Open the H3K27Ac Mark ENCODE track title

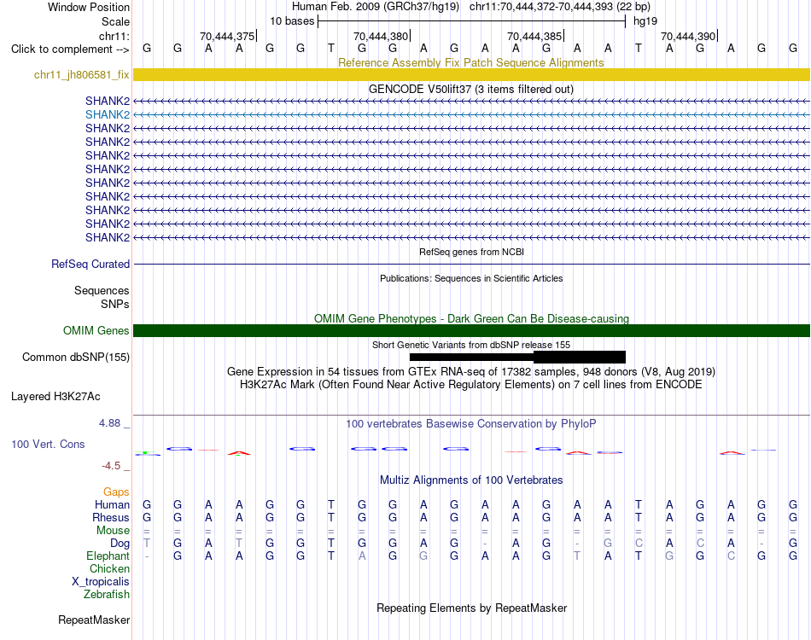coord(470,385)
